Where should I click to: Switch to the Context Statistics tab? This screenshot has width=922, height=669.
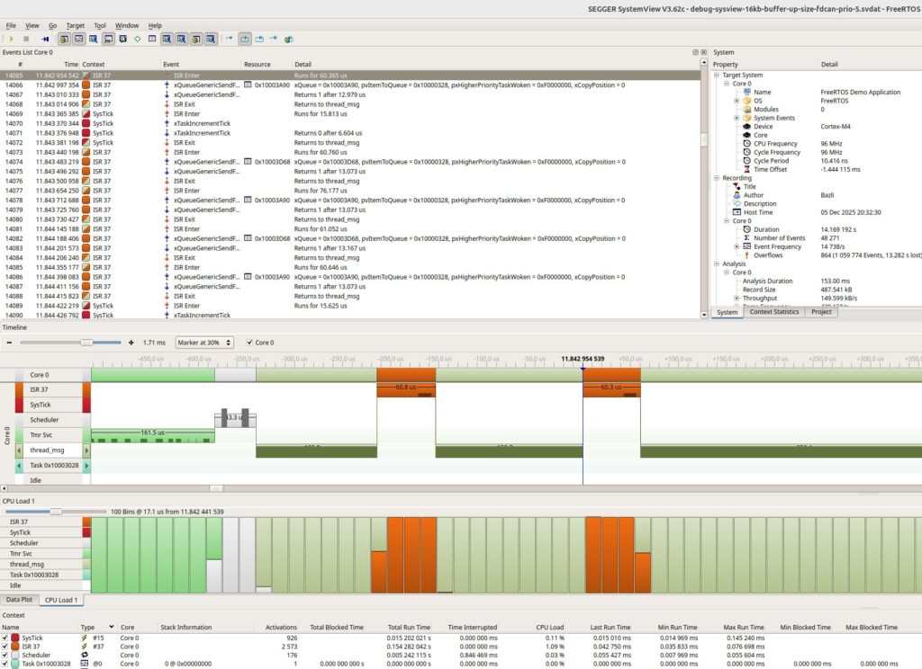[x=773, y=312]
